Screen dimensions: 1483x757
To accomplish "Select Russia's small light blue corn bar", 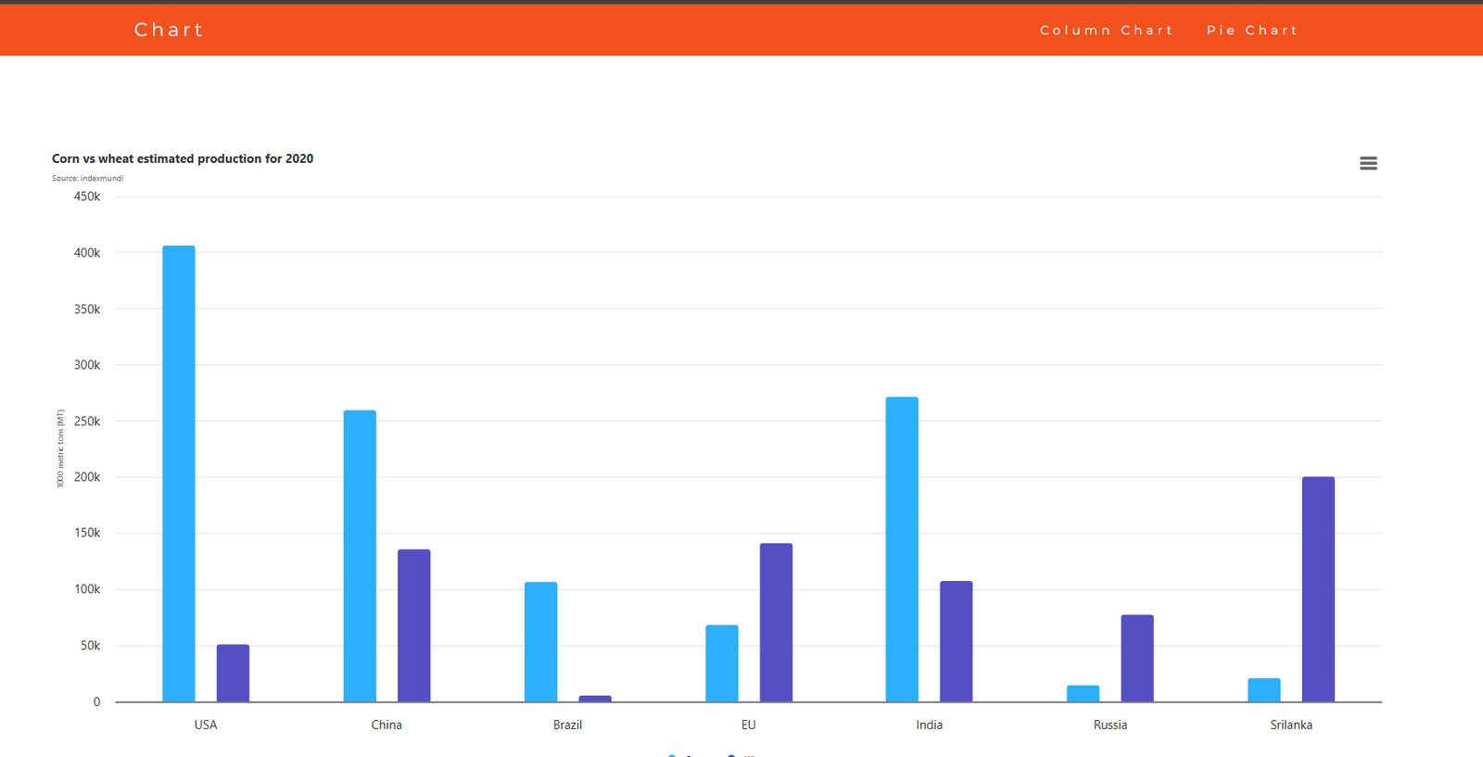I will [1083, 693].
